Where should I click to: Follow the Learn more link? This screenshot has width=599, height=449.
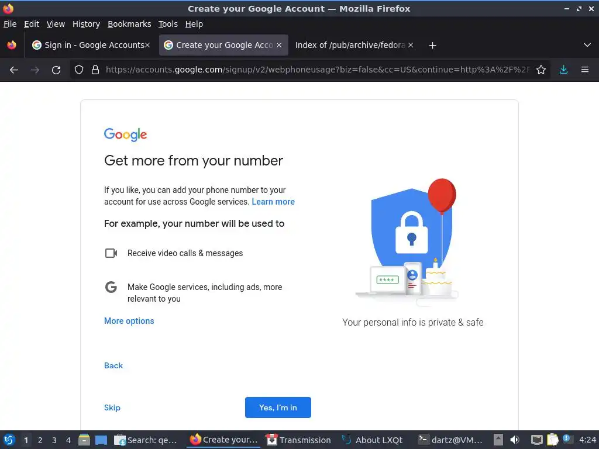(x=273, y=202)
